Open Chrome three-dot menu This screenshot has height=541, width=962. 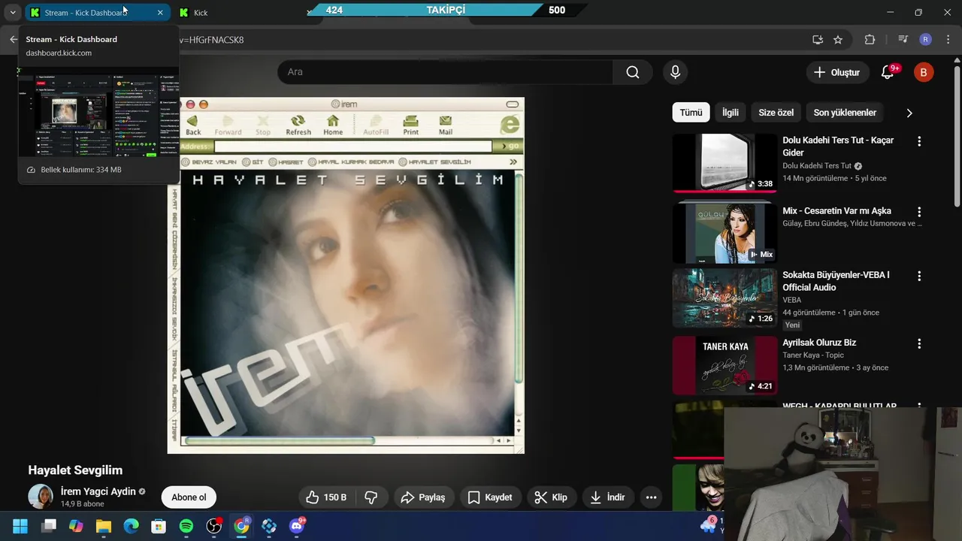click(947, 40)
